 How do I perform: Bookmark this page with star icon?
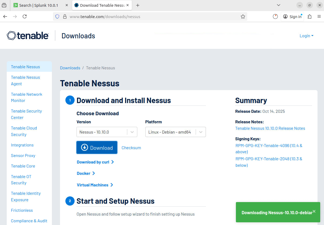[243, 16]
